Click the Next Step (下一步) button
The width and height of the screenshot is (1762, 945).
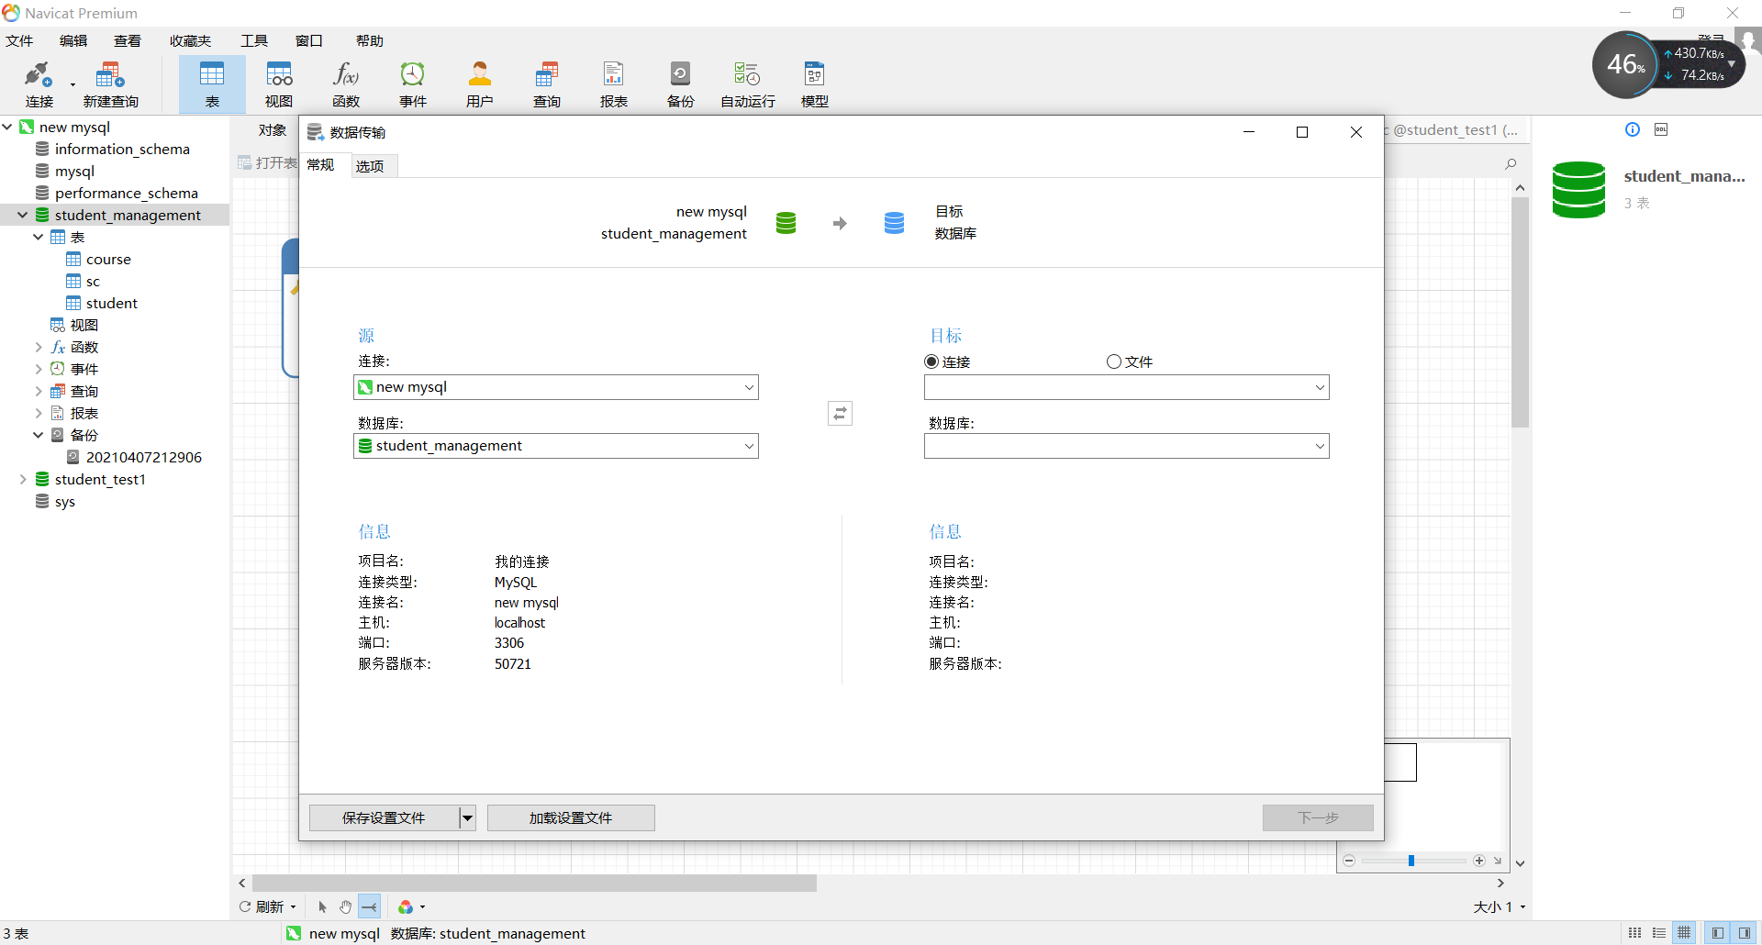click(1318, 817)
